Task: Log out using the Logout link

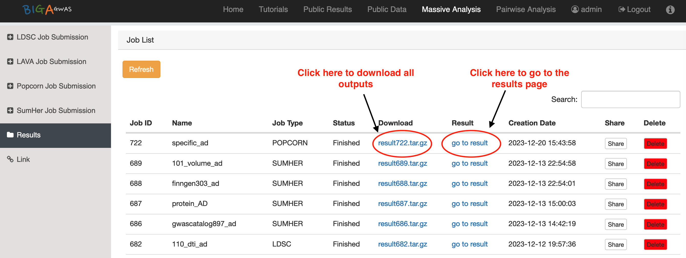Action: (x=635, y=9)
